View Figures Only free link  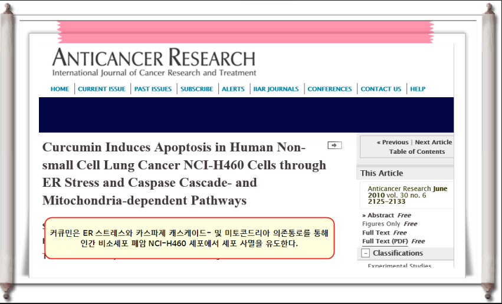(x=390, y=224)
